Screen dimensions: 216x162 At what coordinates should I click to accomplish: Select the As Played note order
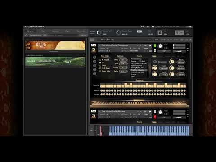pos(104,60)
